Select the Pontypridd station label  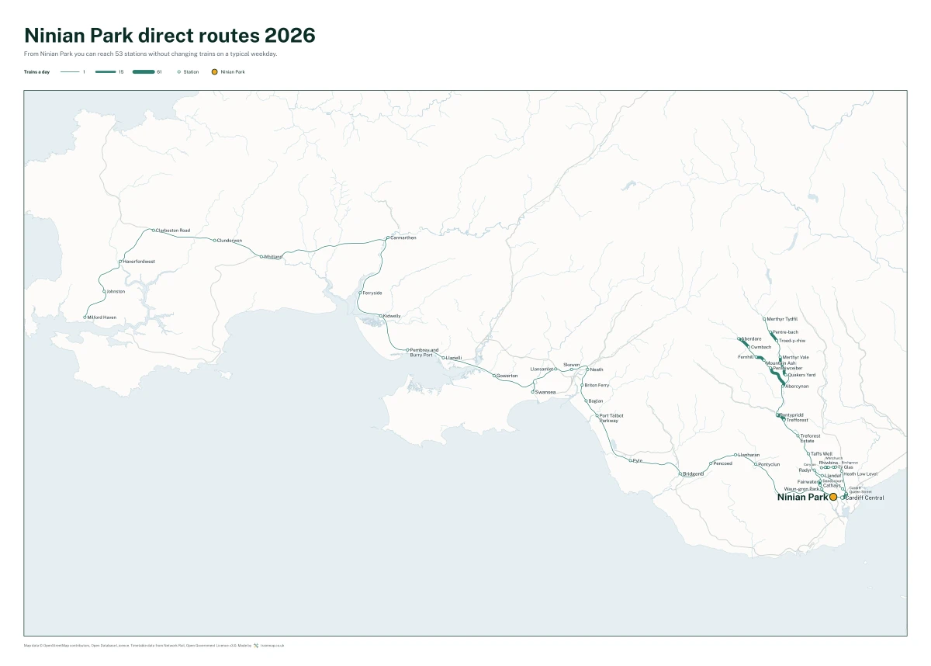tap(792, 415)
